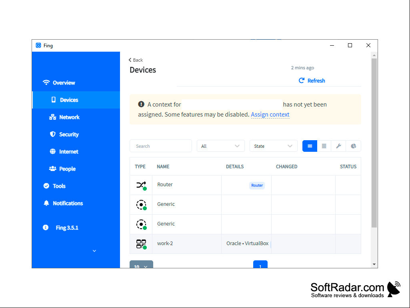Sort by the CHANGED column header
Image resolution: width=410 pixels, height=308 pixels.
tap(286, 167)
